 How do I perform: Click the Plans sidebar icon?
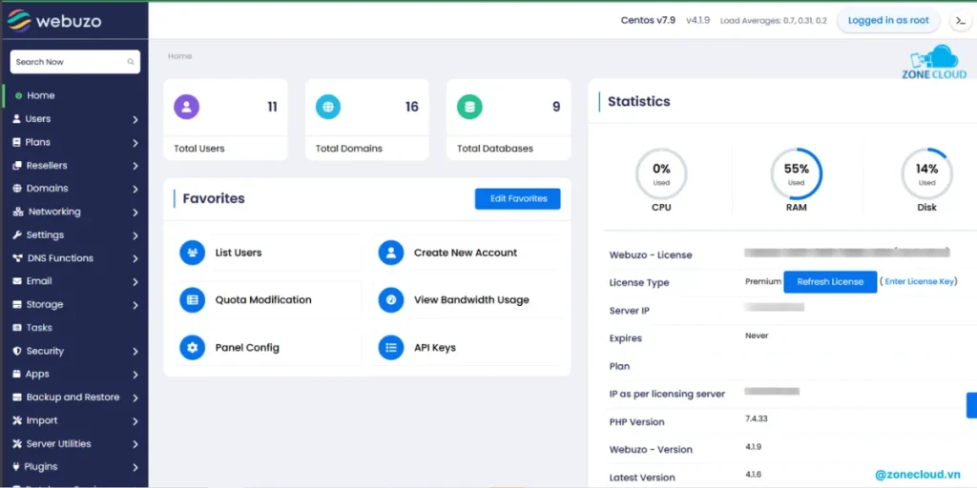[17, 142]
